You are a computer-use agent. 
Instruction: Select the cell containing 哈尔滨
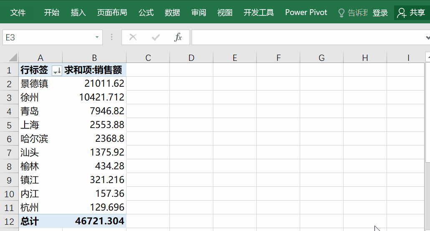(x=40, y=139)
